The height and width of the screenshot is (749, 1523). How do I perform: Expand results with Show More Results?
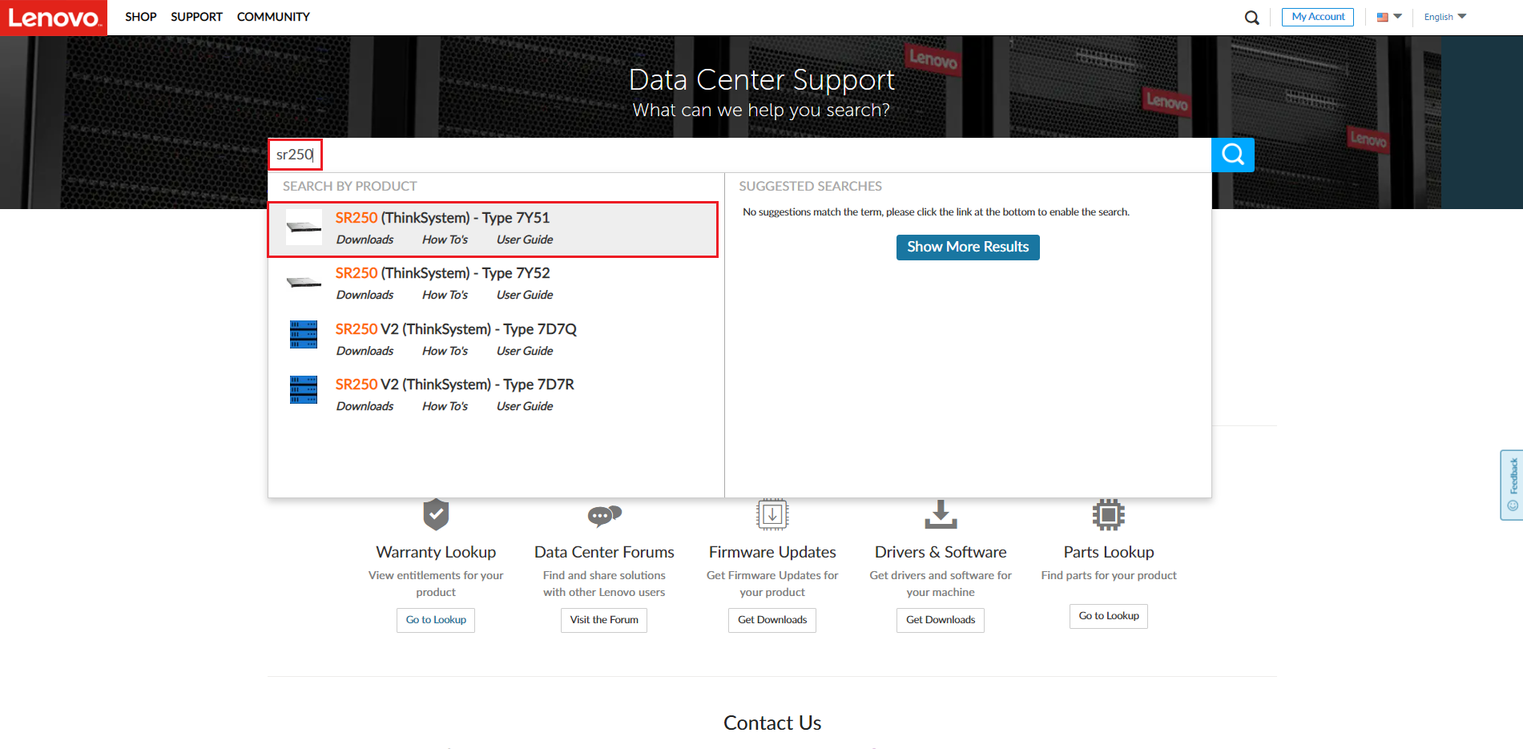point(967,247)
